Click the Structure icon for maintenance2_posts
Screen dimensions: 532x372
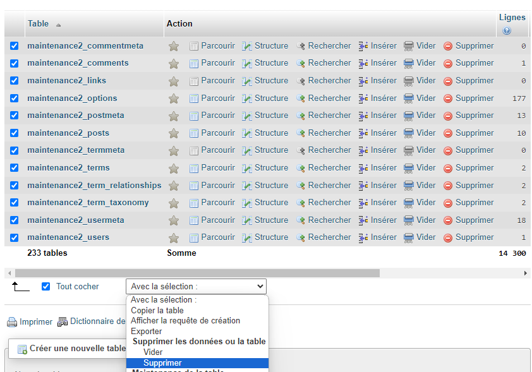point(247,133)
